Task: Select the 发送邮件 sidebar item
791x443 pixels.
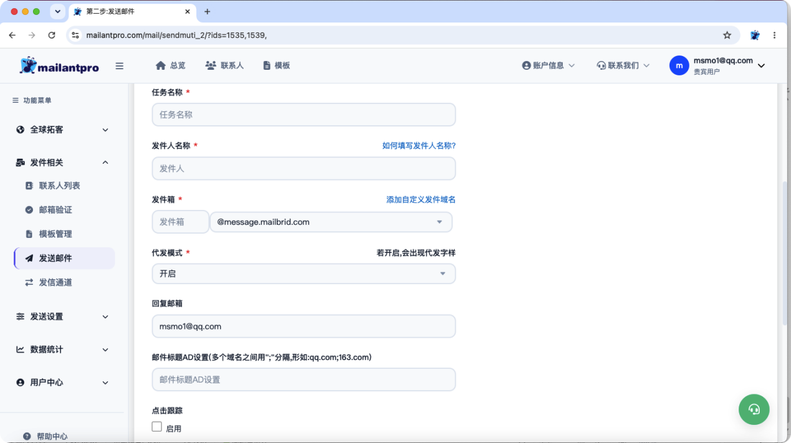Action: [x=64, y=258]
